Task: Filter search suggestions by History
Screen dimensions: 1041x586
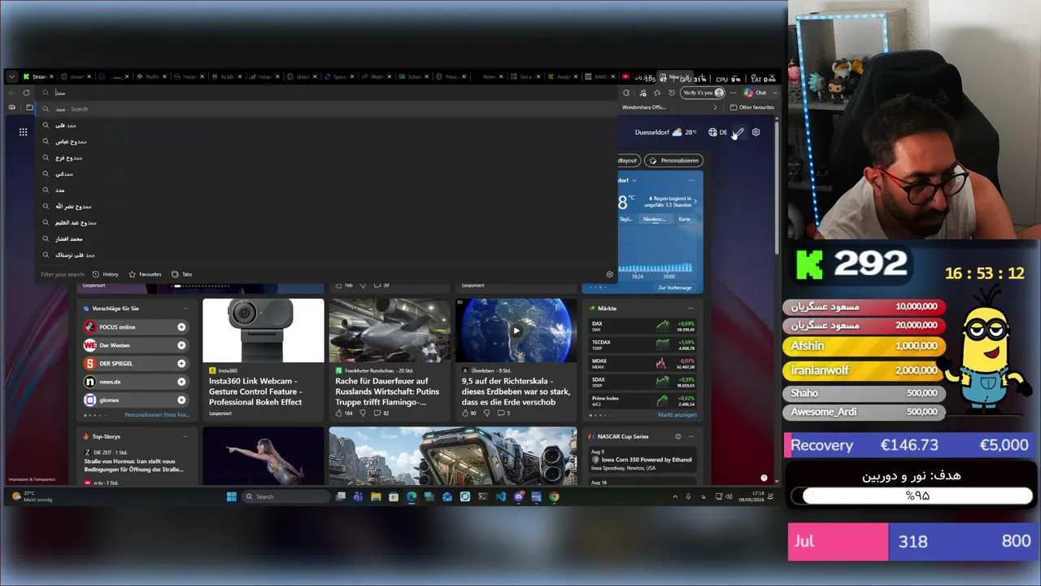Action: pyautogui.click(x=106, y=274)
